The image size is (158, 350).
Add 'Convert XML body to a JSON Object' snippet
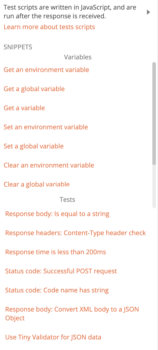72,309
